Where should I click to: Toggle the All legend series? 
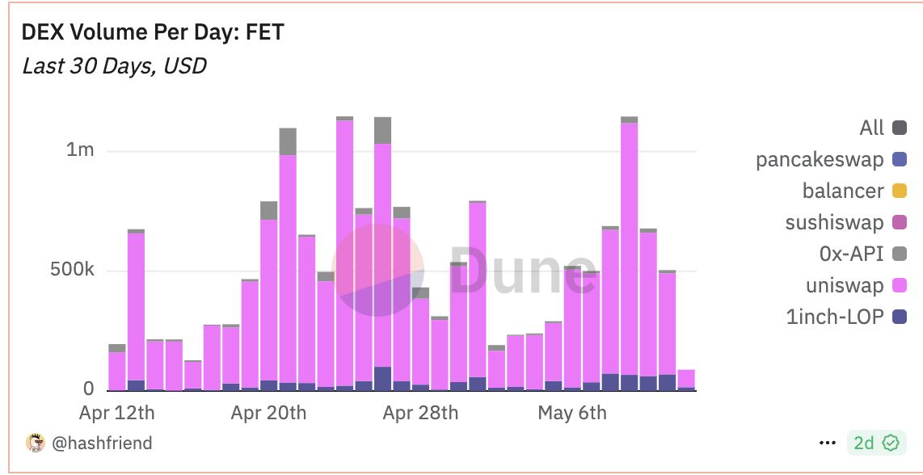(x=900, y=128)
